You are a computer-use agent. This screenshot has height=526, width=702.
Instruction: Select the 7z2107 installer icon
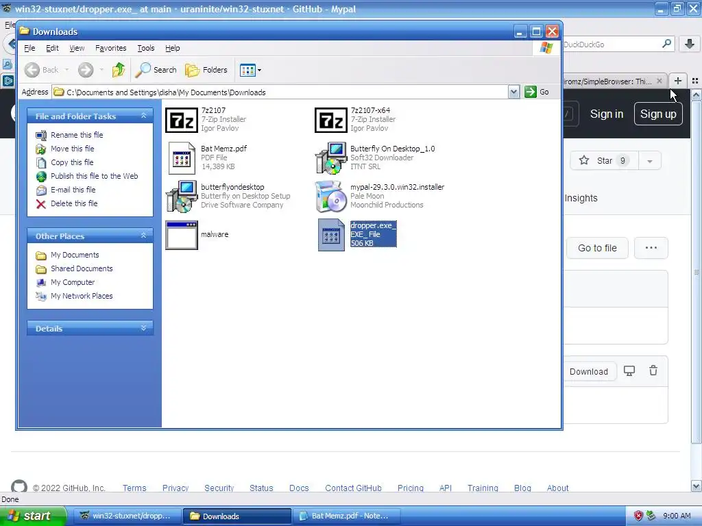(x=181, y=120)
